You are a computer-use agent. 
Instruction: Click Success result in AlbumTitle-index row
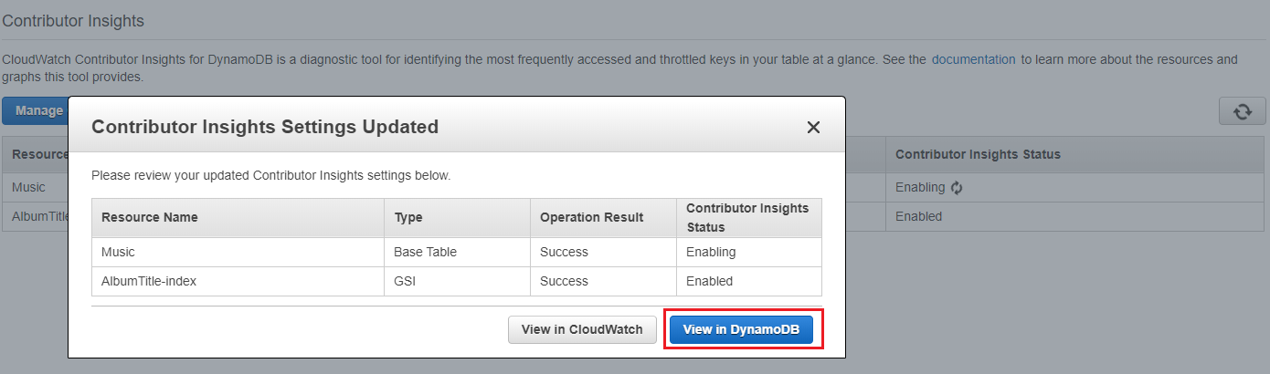pos(604,281)
